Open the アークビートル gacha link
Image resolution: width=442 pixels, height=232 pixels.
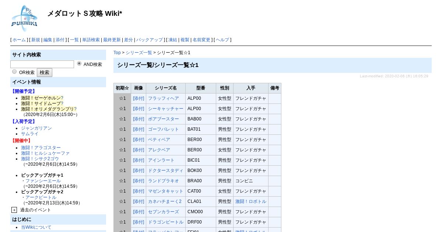(41, 197)
